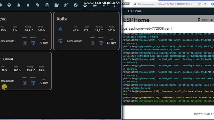Open the notes list icon tab
The width and height of the screenshot is (214, 120).
[47, 5]
